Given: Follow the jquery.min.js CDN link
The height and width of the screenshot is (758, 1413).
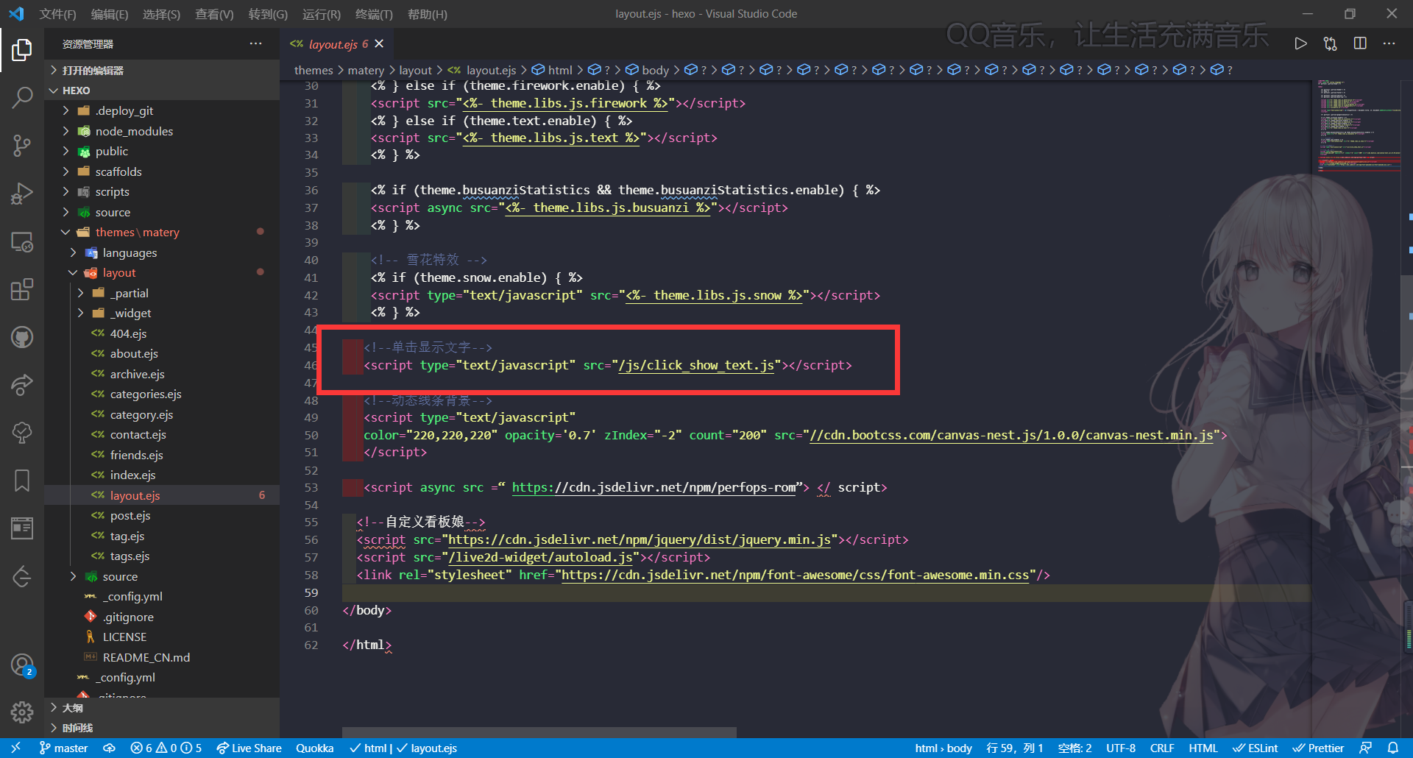Looking at the screenshot, I should pyautogui.click(x=639, y=539).
